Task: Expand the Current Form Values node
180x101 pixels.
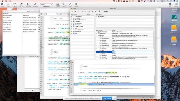Action: [x=72, y=20]
